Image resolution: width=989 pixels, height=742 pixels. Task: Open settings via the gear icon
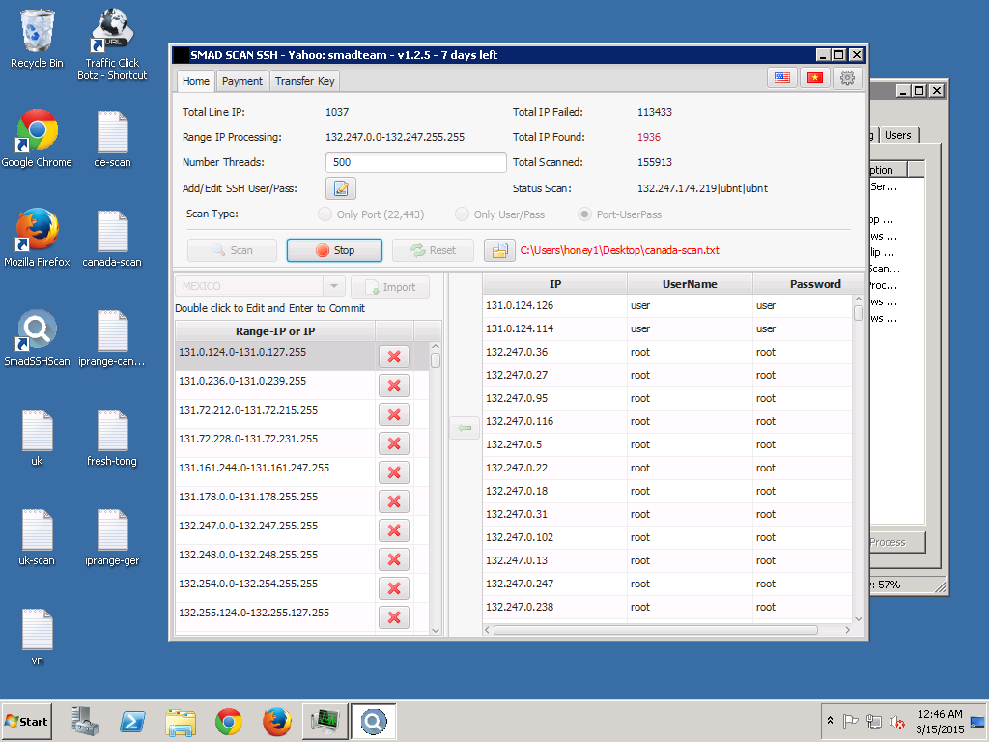(x=847, y=79)
